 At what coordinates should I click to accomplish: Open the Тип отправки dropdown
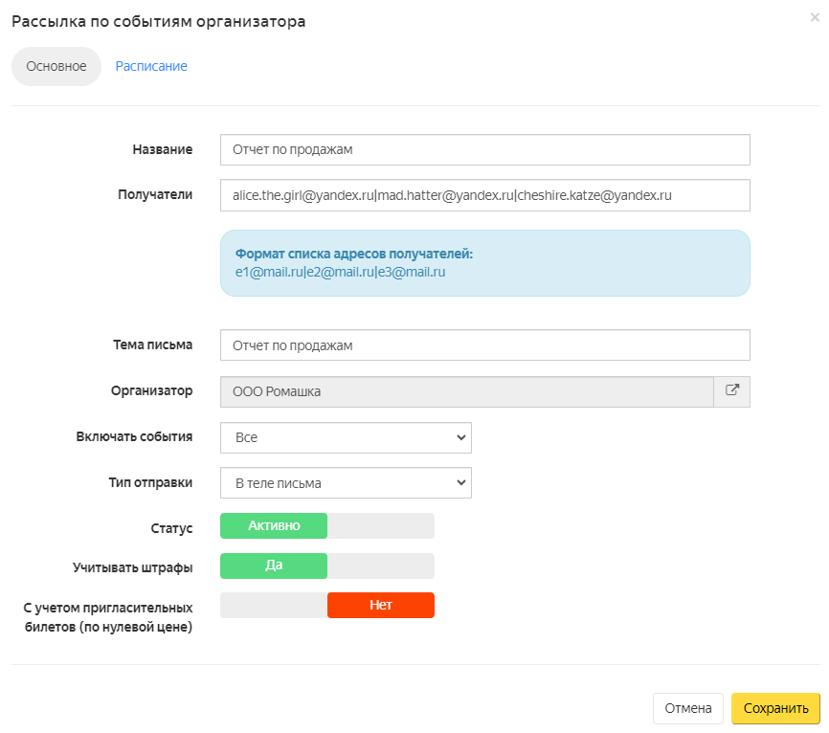point(346,483)
